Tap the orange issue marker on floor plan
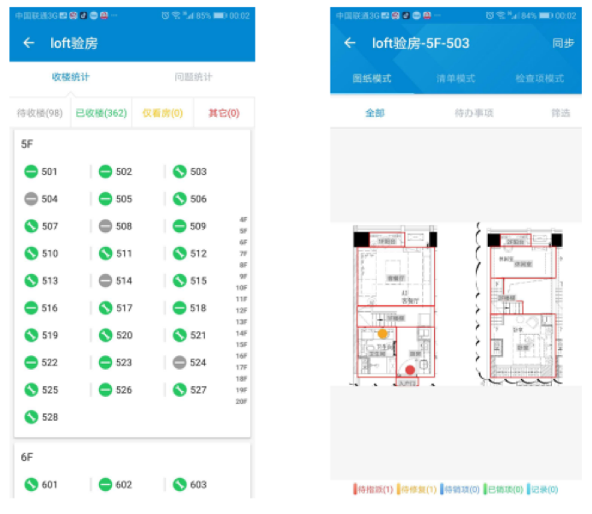 pos(383,334)
